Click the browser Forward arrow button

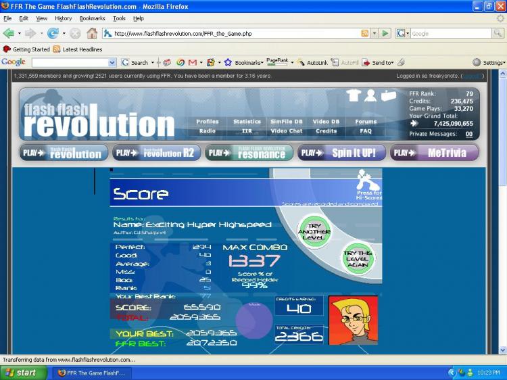30,33
